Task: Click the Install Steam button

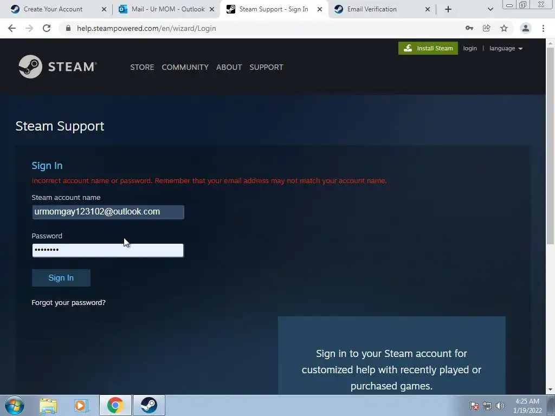Action: click(x=428, y=48)
